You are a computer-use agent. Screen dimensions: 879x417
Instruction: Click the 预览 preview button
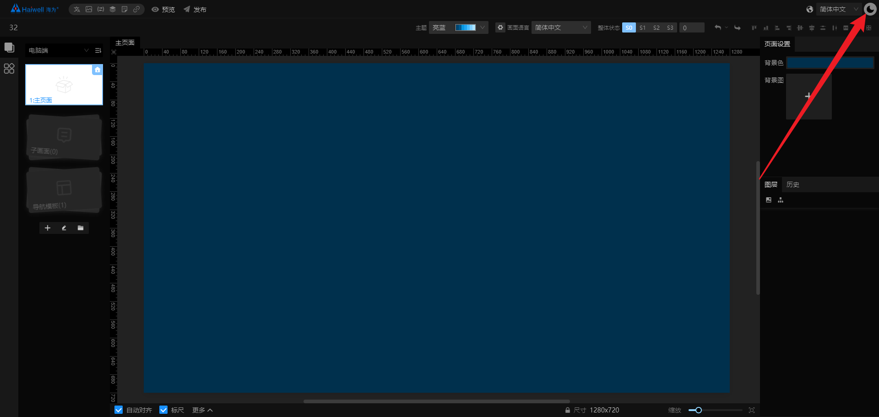[x=163, y=9]
